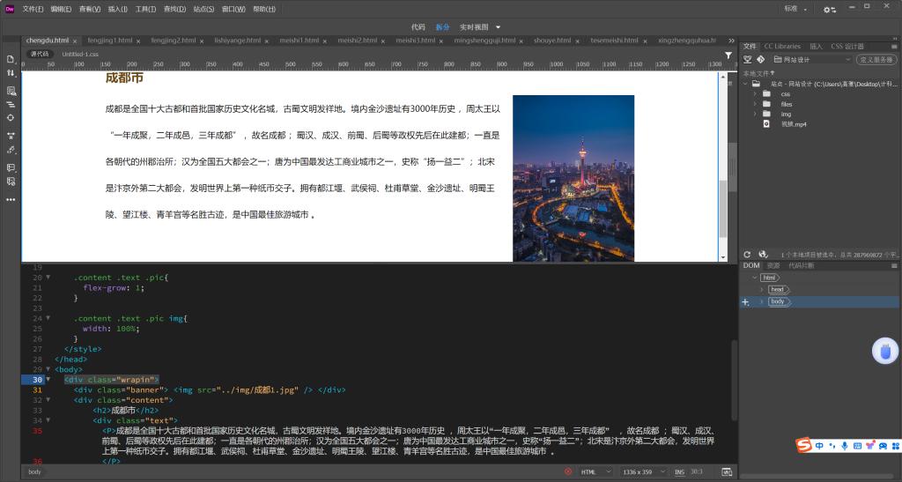This screenshot has height=482, width=902.
Task: Click the File Management arrows icon
Action: [x=11, y=75]
